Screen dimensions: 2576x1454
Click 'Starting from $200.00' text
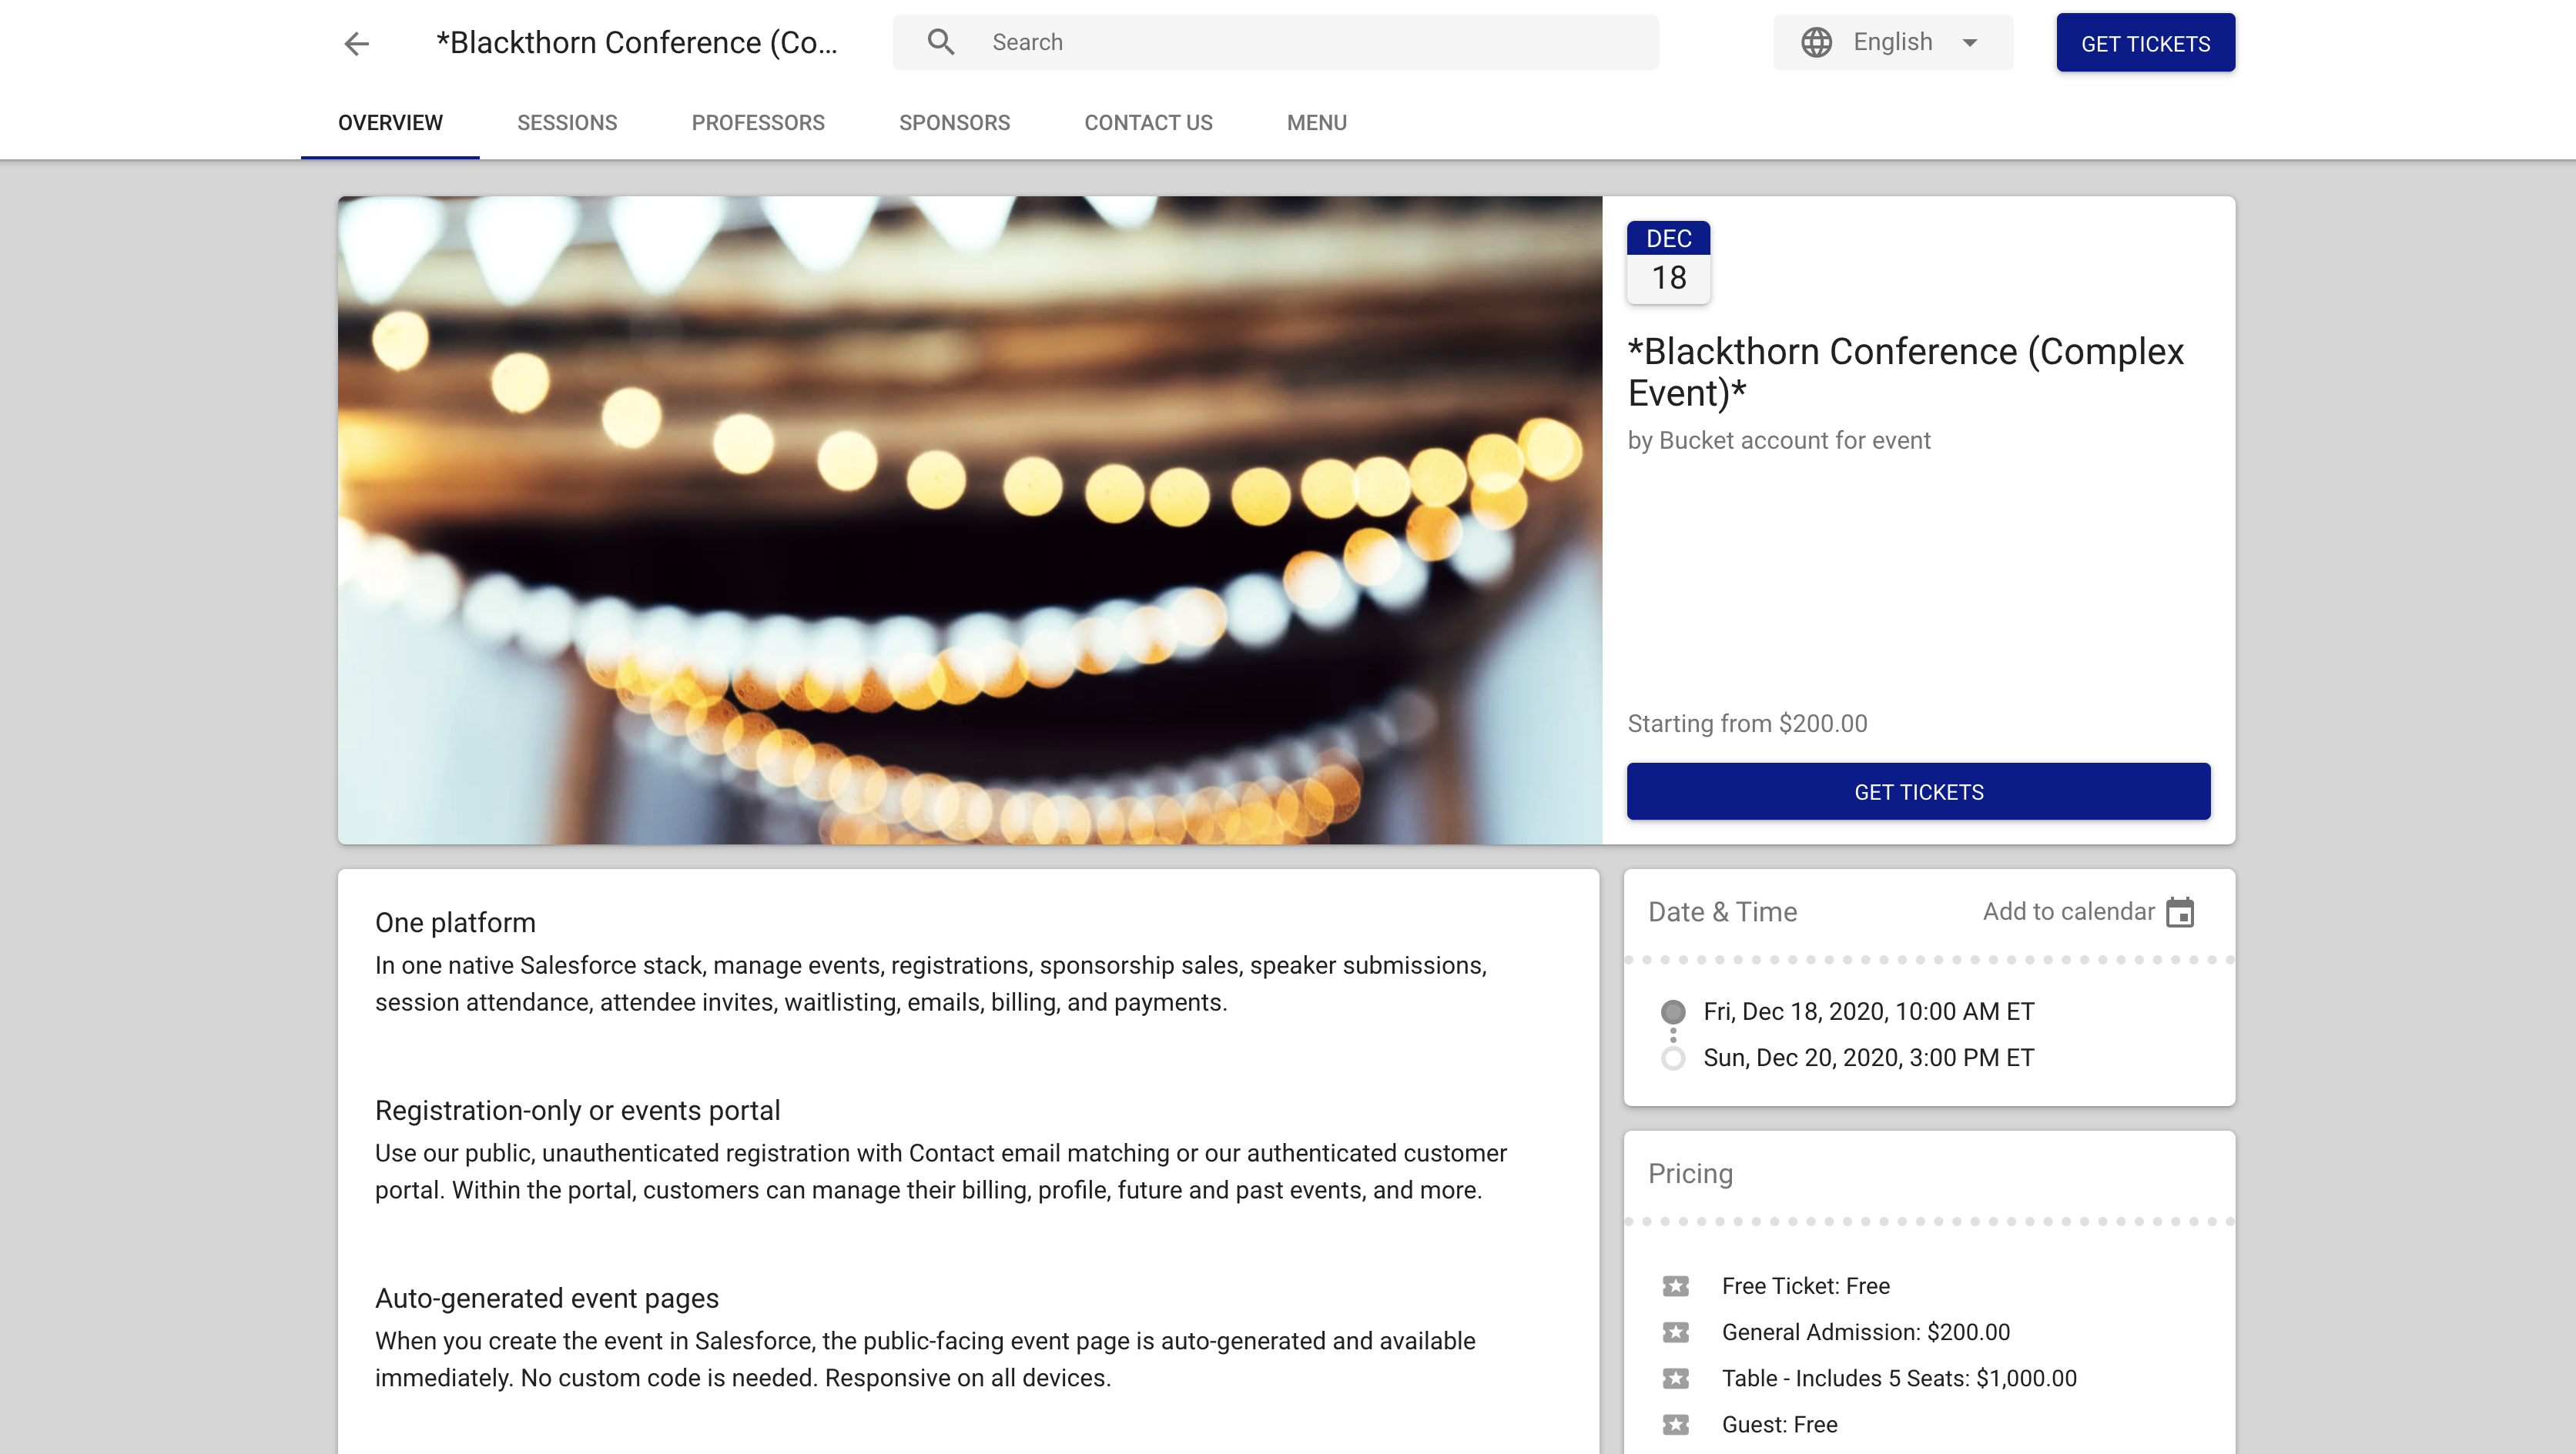click(x=1746, y=724)
